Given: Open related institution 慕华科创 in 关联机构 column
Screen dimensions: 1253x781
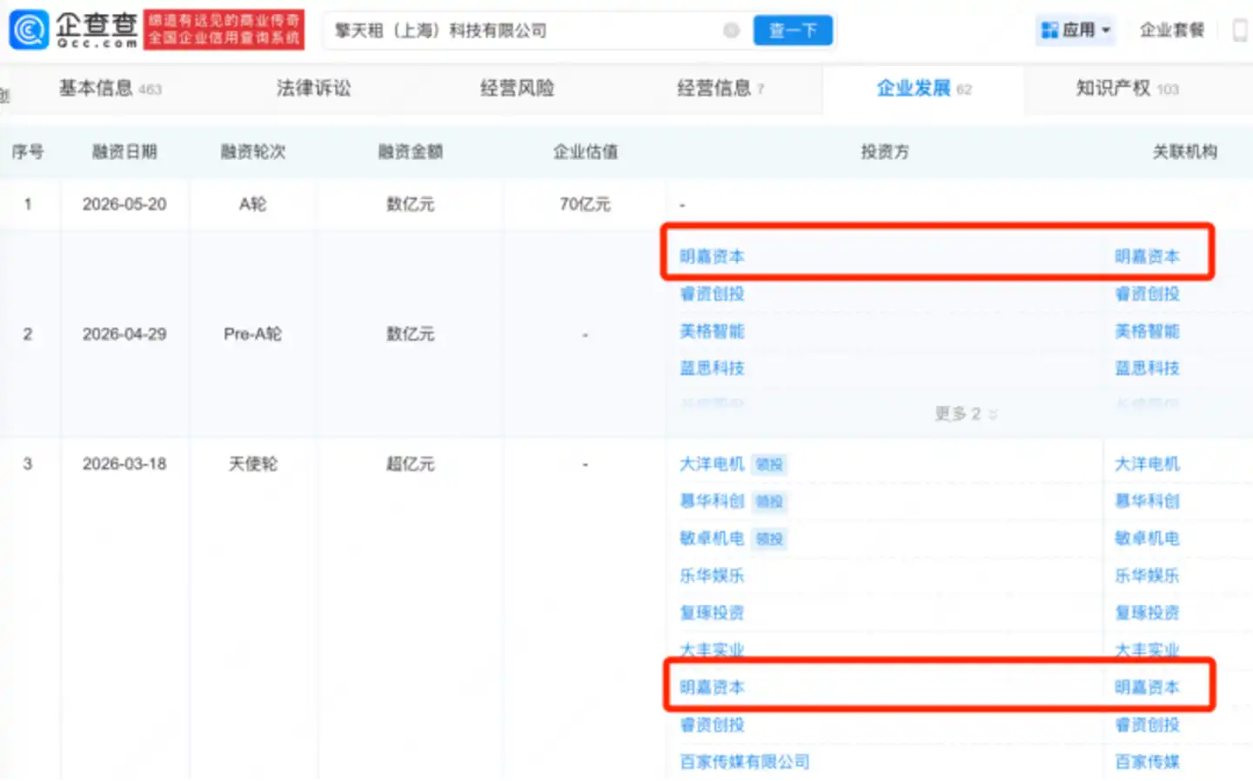Looking at the screenshot, I should click(1147, 501).
